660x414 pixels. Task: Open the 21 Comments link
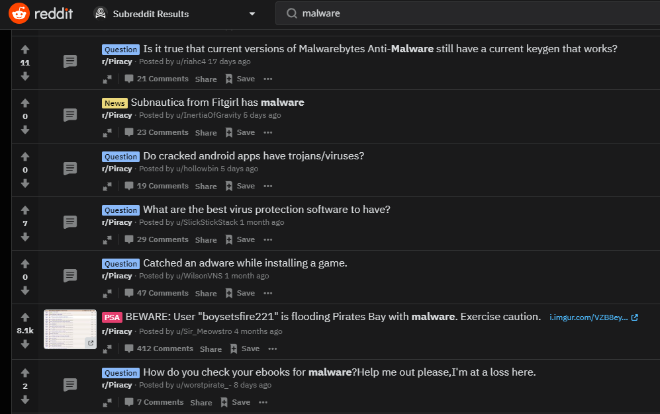[x=157, y=79]
